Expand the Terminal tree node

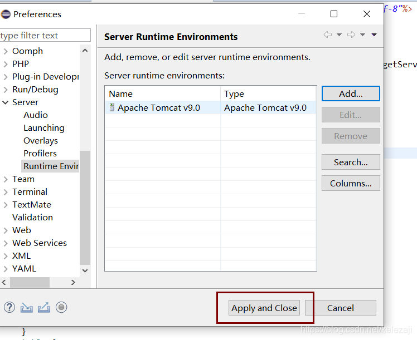click(6, 192)
